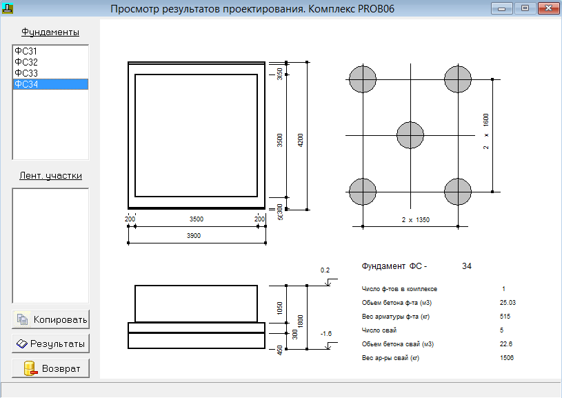Screen dimensions: 562x398
Task: Click the Число свай label
Action: coord(379,330)
